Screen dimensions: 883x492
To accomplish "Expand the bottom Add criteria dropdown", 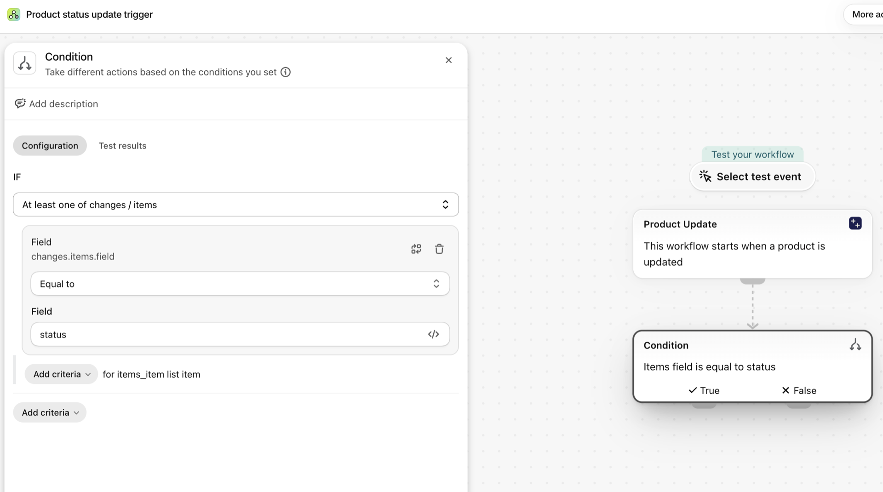I will (50, 412).
